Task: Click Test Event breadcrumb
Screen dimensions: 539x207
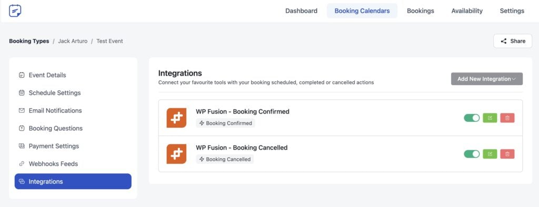Action: (109, 41)
